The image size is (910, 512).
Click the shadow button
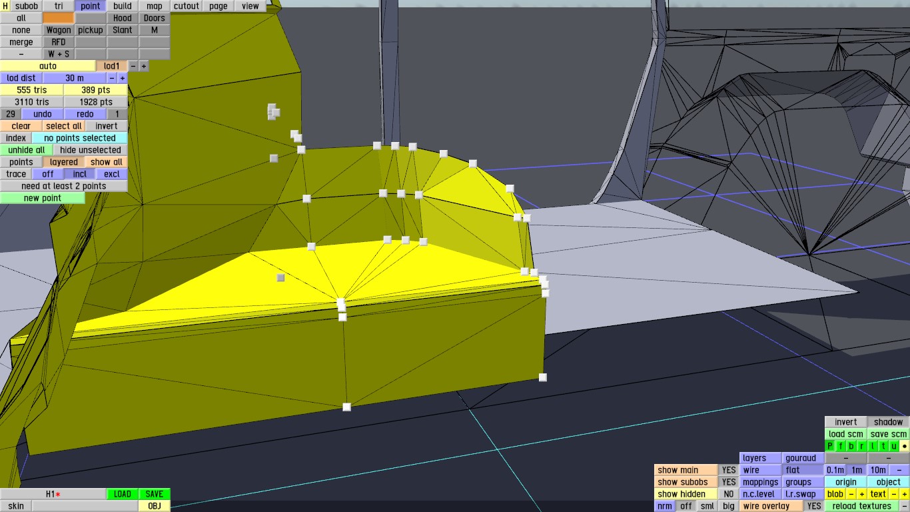888,422
